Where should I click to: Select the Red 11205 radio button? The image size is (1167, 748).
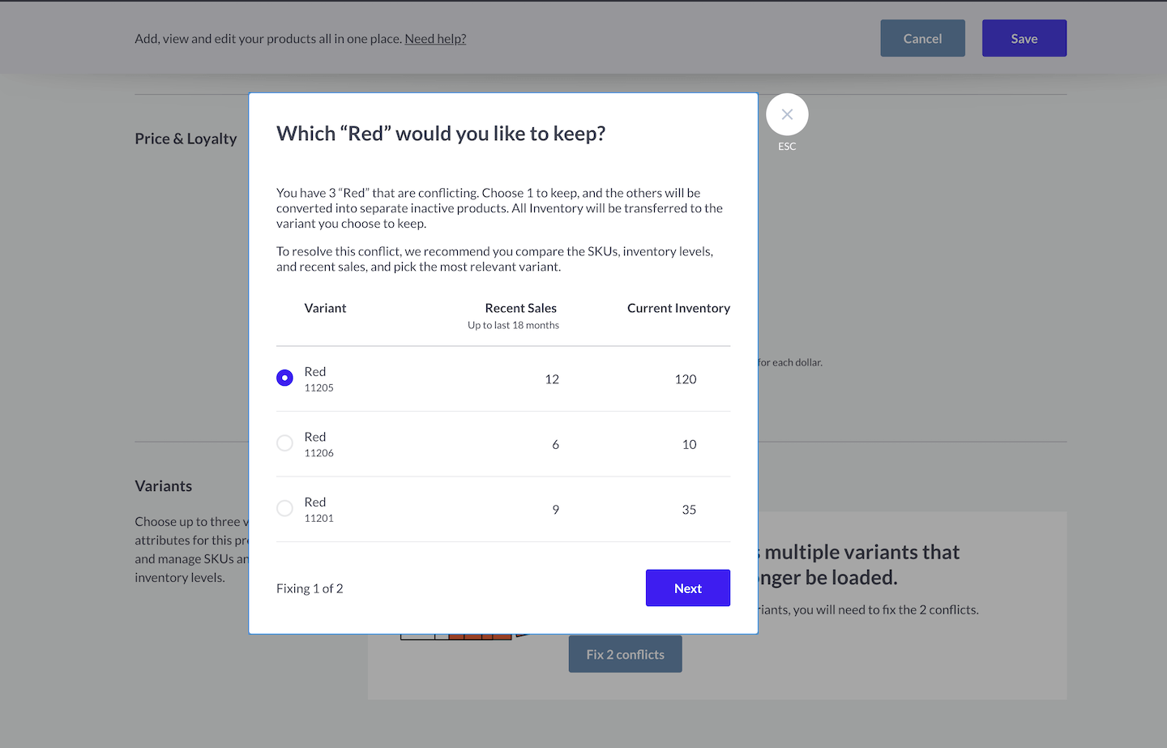284,378
